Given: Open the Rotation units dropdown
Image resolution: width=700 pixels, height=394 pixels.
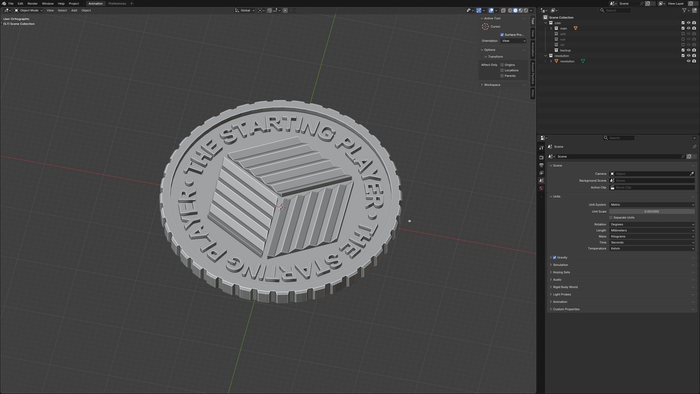Looking at the screenshot, I should pos(651,224).
